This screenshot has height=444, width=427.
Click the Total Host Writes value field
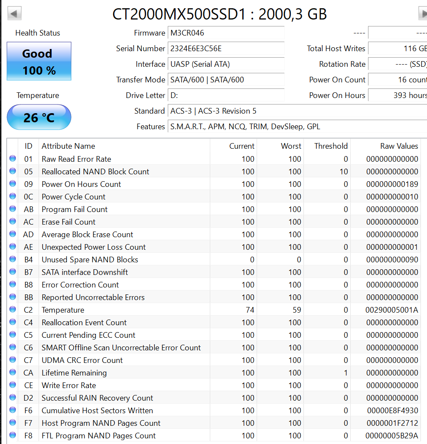tap(398, 49)
